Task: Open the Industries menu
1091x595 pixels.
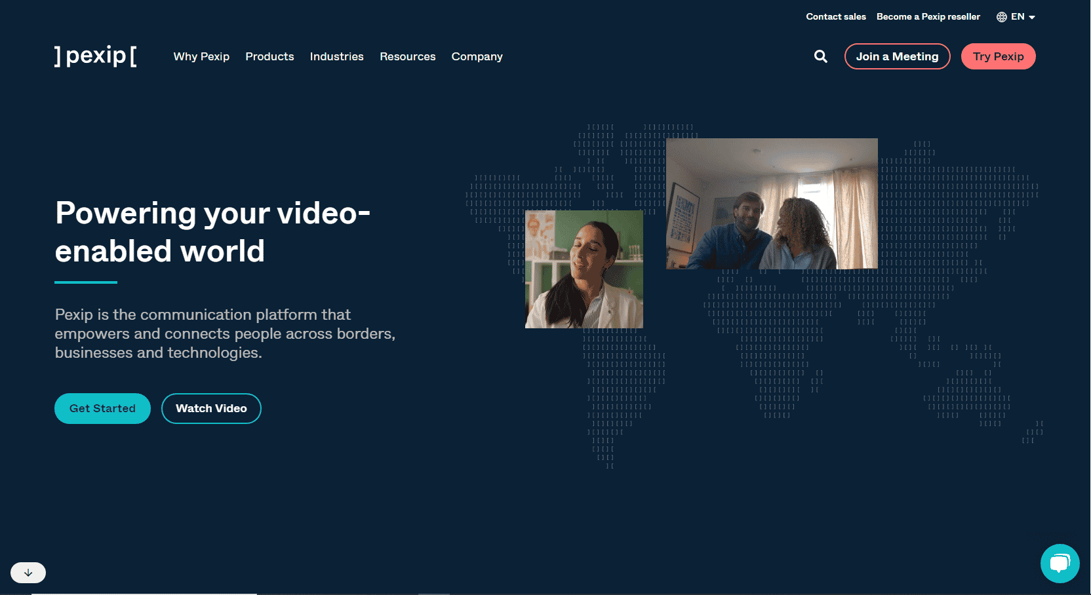Action: [336, 56]
